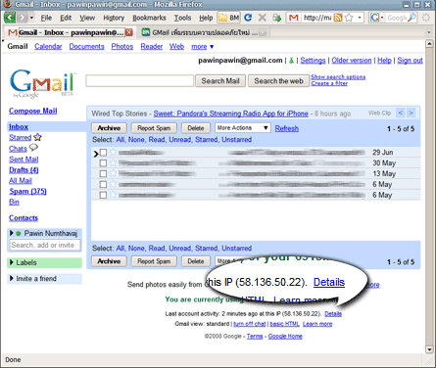
Task: Click the yellow star next to Starred
Action: coord(37,137)
